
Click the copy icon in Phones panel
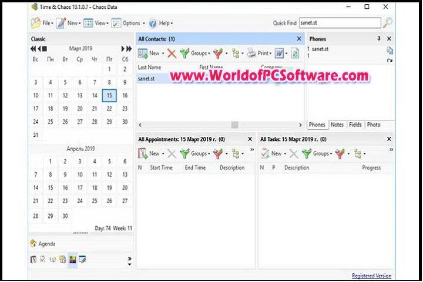click(390, 51)
